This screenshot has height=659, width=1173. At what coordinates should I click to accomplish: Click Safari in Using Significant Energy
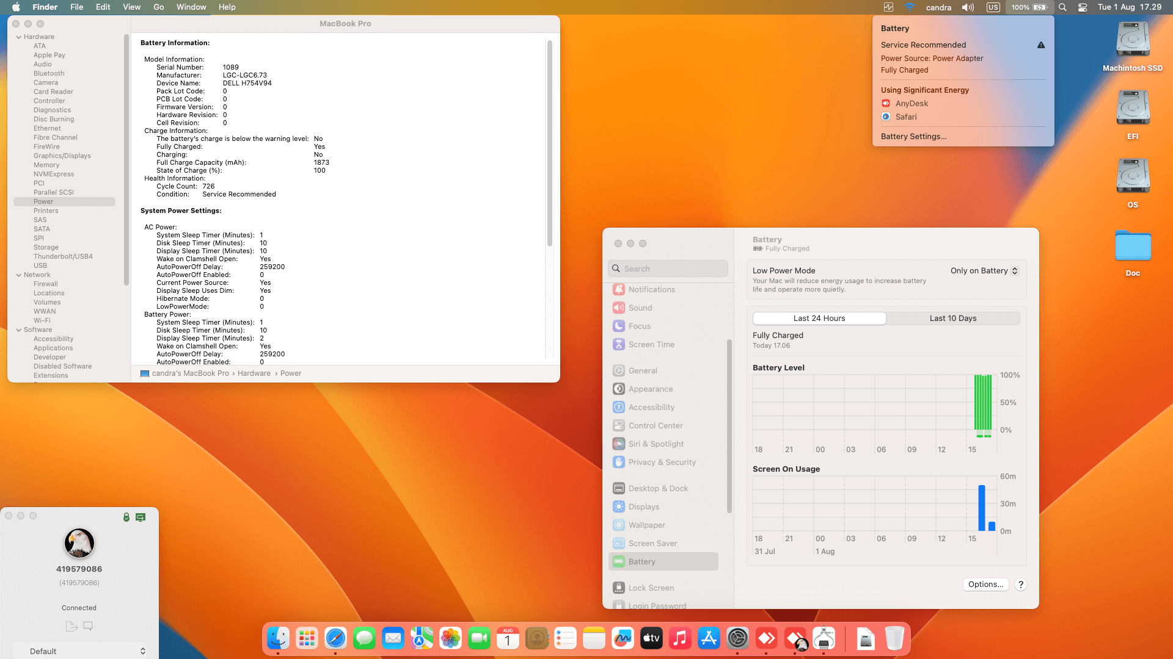click(x=906, y=117)
